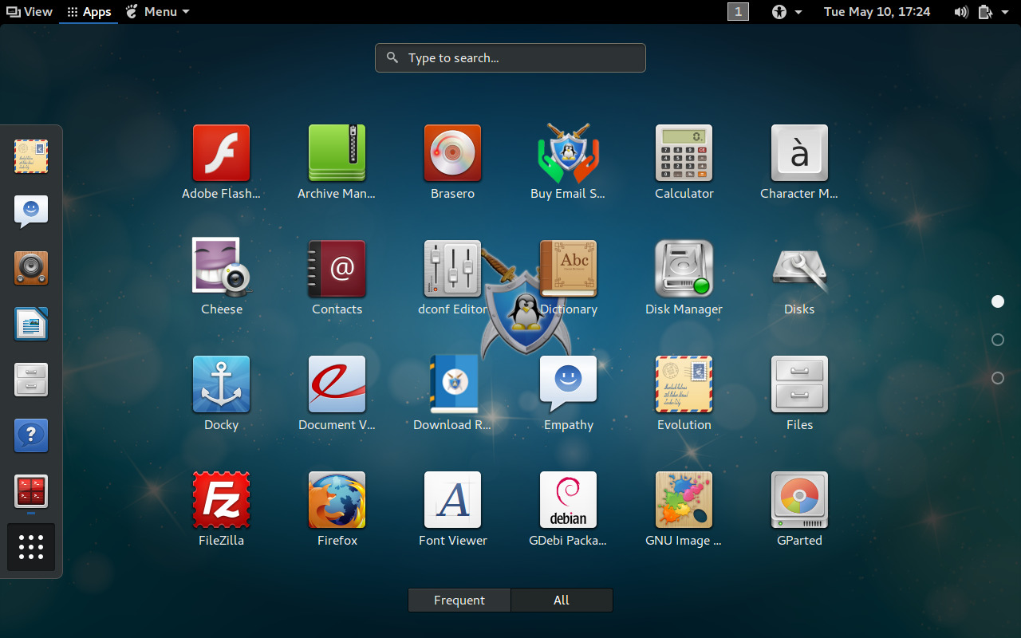The image size is (1021, 638).
Task: Click workspace indicator number 1
Action: pos(738,11)
